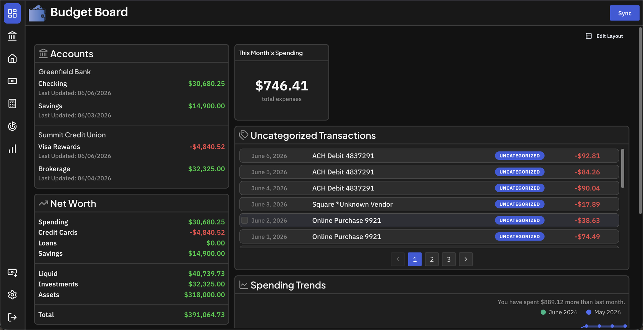Click the Checking account row
Image resolution: width=643 pixels, height=330 pixels.
pyautogui.click(x=132, y=88)
